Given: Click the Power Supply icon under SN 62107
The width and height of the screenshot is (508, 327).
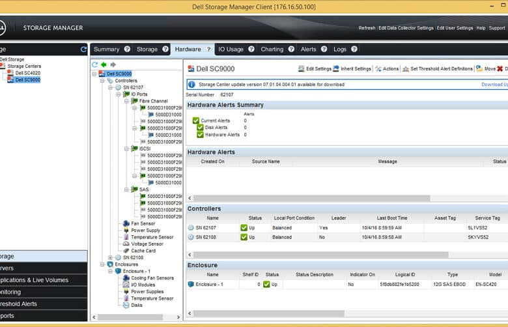Looking at the screenshot, I should (x=126, y=231).
